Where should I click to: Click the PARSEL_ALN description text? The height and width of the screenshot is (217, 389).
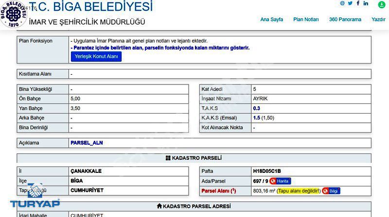coord(87,143)
